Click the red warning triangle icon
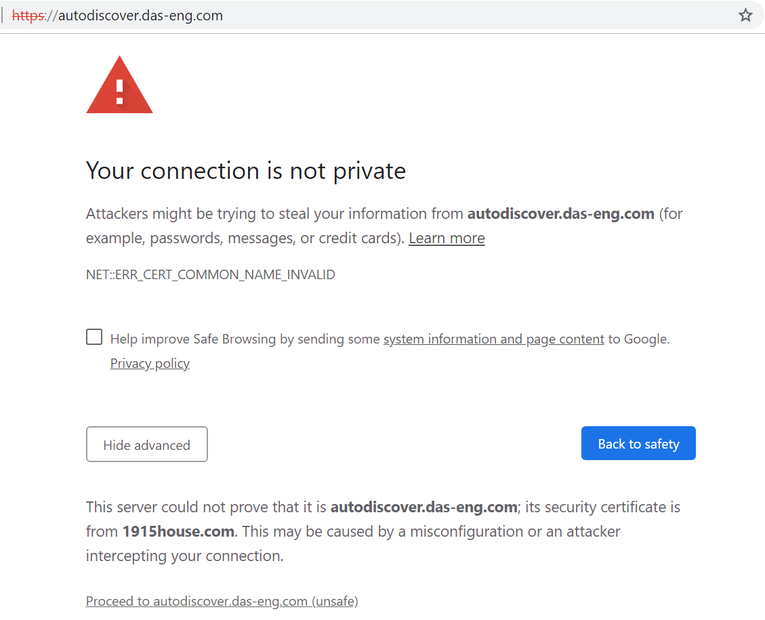 click(119, 87)
